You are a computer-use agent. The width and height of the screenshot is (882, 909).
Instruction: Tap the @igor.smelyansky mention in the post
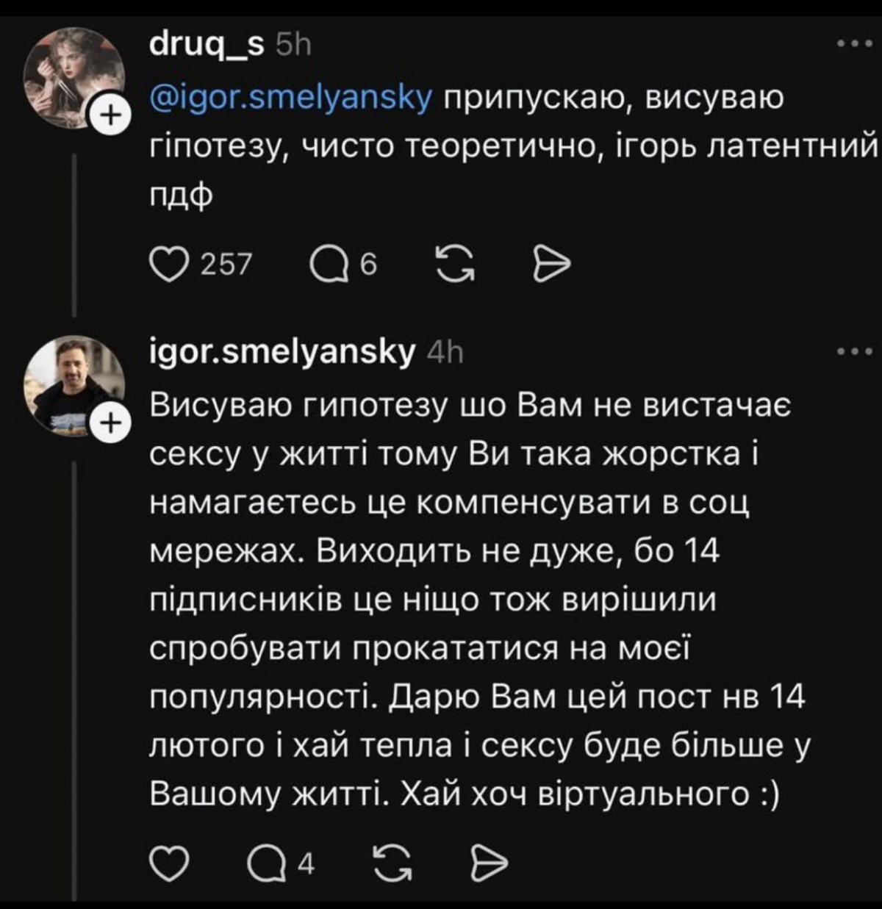tap(290, 97)
